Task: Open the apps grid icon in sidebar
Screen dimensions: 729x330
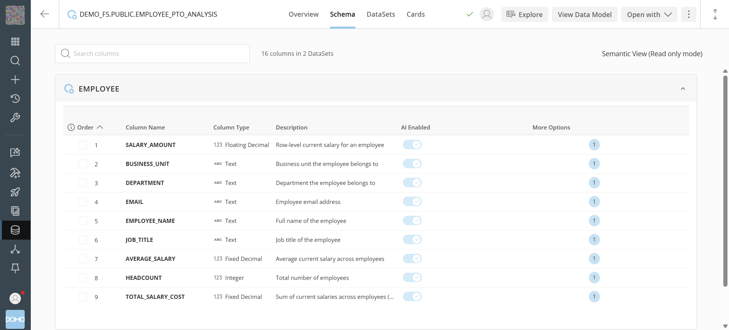Action: (x=15, y=41)
